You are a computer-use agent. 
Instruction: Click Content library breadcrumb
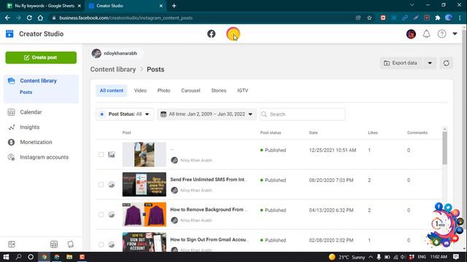[x=113, y=69]
